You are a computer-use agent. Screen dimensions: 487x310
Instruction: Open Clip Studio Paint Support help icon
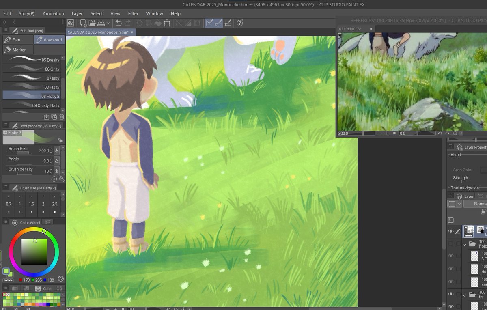239,23
